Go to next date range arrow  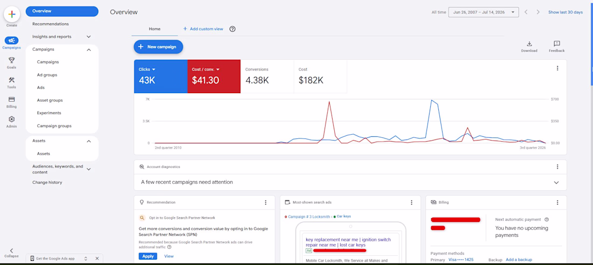[x=538, y=12]
